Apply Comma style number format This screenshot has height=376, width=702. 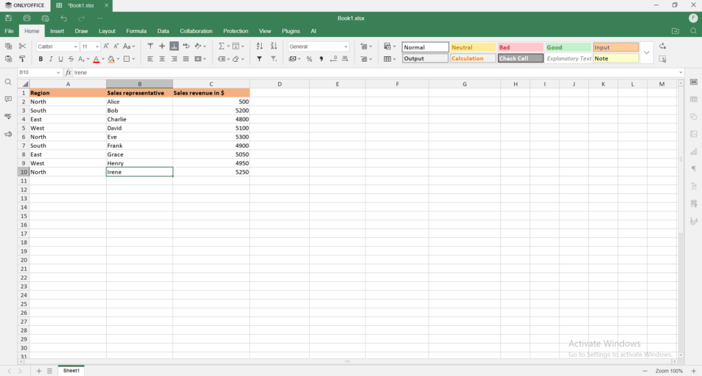(x=321, y=59)
